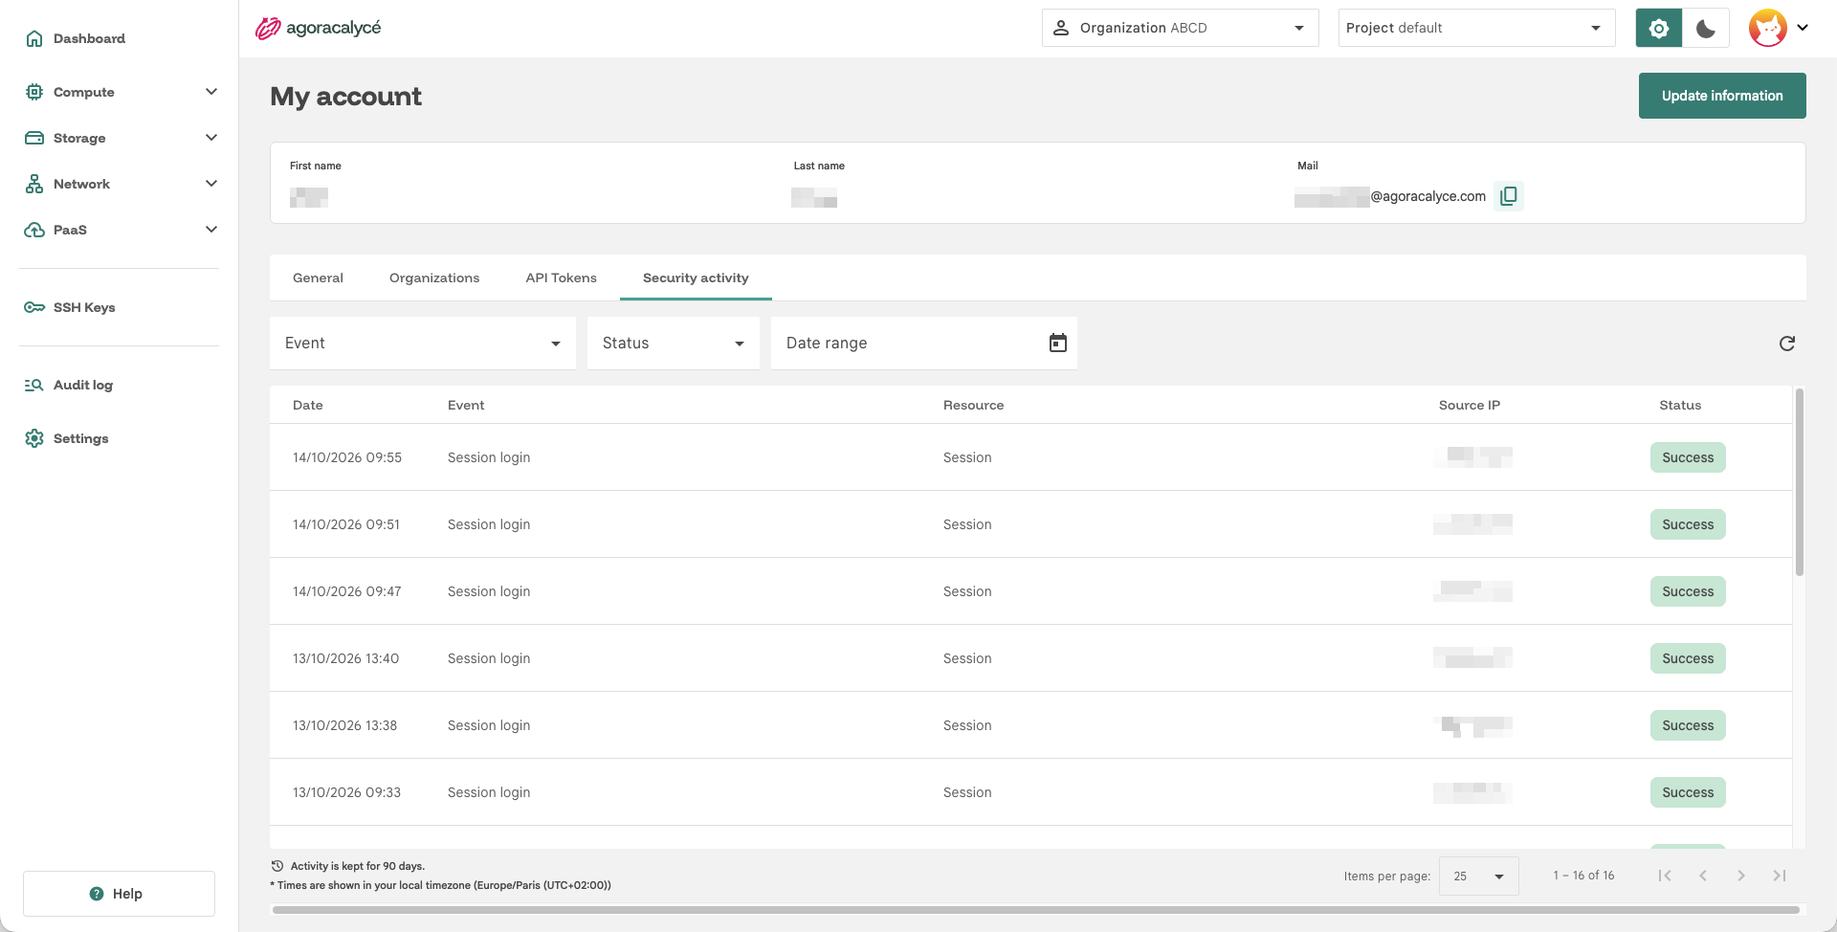This screenshot has height=932, width=1837.
Task: Click the Settings gear icon in sidebar
Action: [x=34, y=438]
